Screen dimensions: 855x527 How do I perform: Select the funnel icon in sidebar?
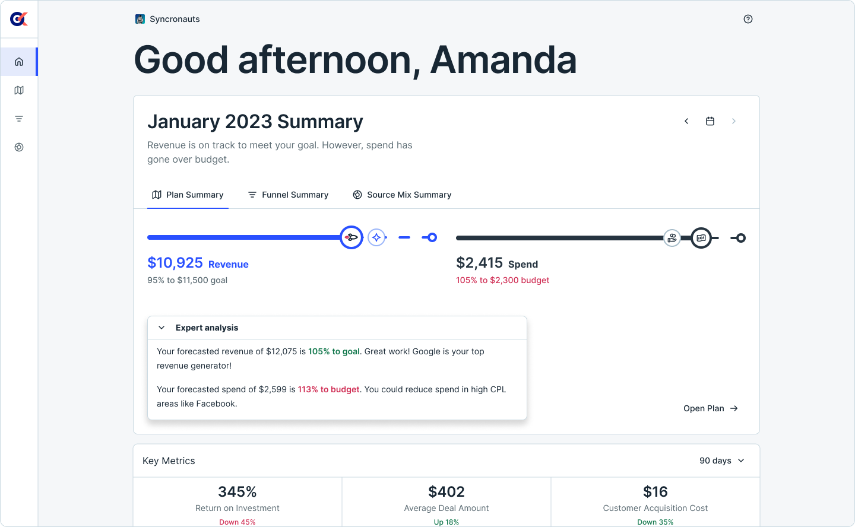[x=19, y=119]
